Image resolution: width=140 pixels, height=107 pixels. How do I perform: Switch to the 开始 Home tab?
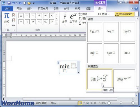point(19,9)
